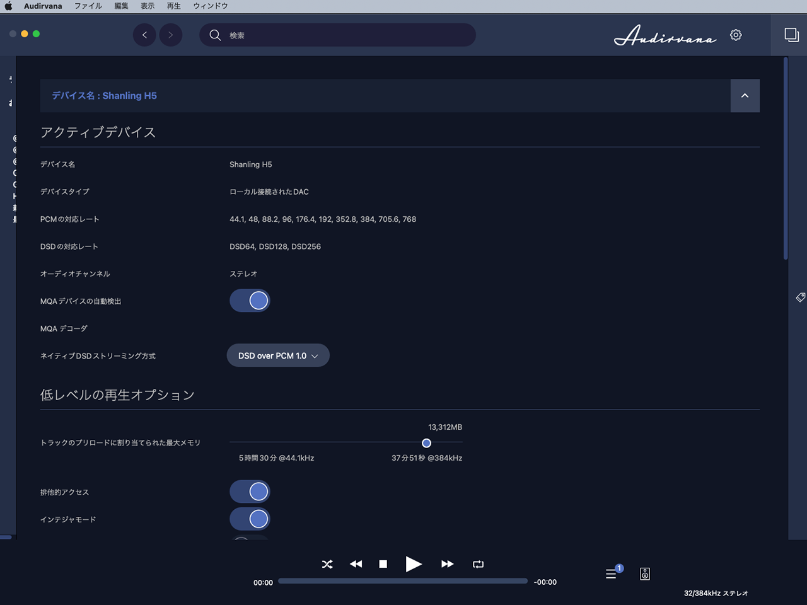807x605 pixels.
Task: Click the preload memory slider handle
Action: pos(426,443)
